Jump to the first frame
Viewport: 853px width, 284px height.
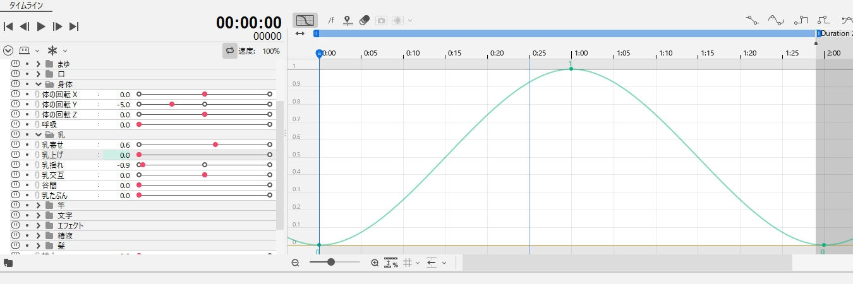pyautogui.click(x=8, y=27)
